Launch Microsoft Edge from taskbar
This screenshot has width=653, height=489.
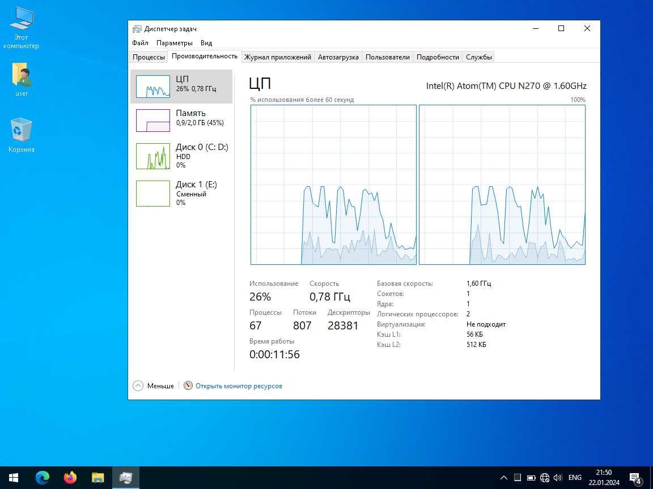[x=42, y=478]
